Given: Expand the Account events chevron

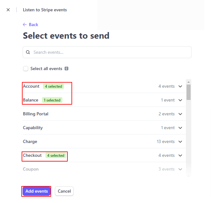Looking at the screenshot, I should coord(180,86).
